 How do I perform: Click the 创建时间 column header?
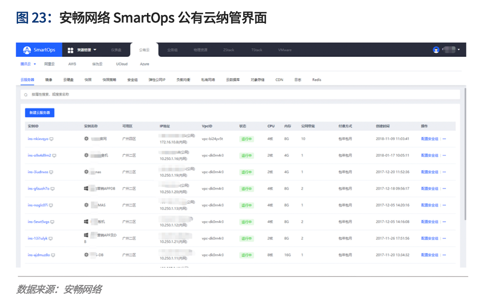coord(382,126)
